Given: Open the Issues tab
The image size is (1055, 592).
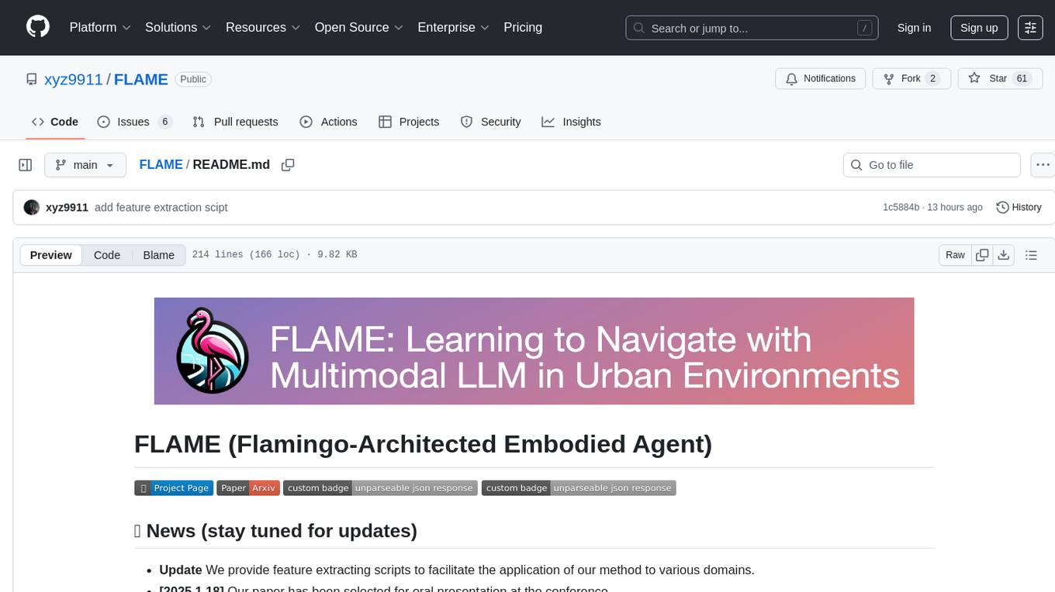Looking at the screenshot, I should point(134,122).
